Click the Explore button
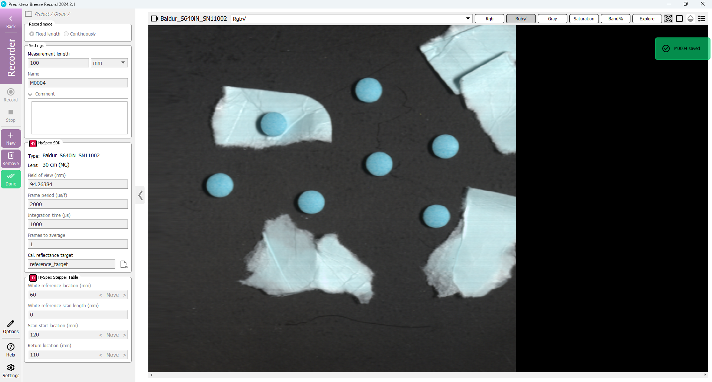 tap(647, 19)
